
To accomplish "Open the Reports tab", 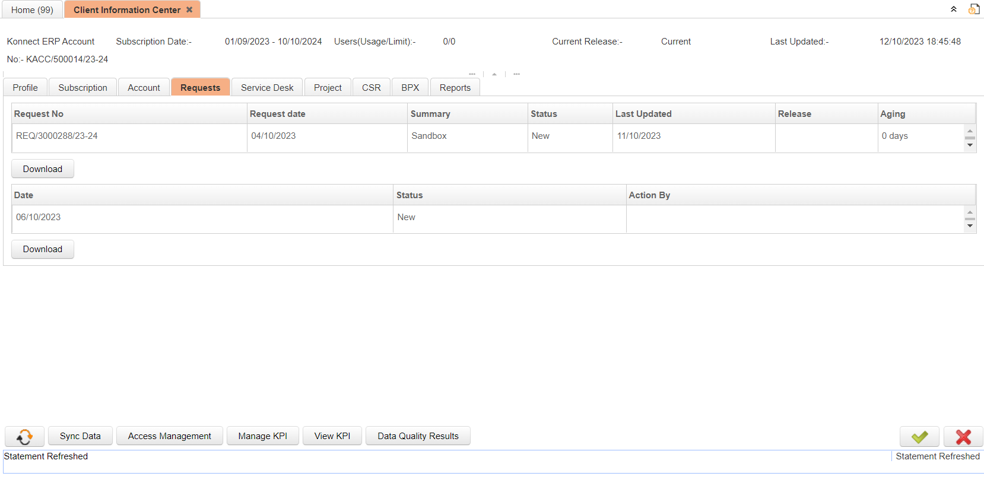I will tap(455, 88).
